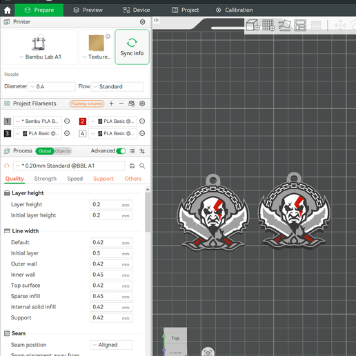Toggle the Advanced settings switch
356x356 pixels.
coord(121,151)
